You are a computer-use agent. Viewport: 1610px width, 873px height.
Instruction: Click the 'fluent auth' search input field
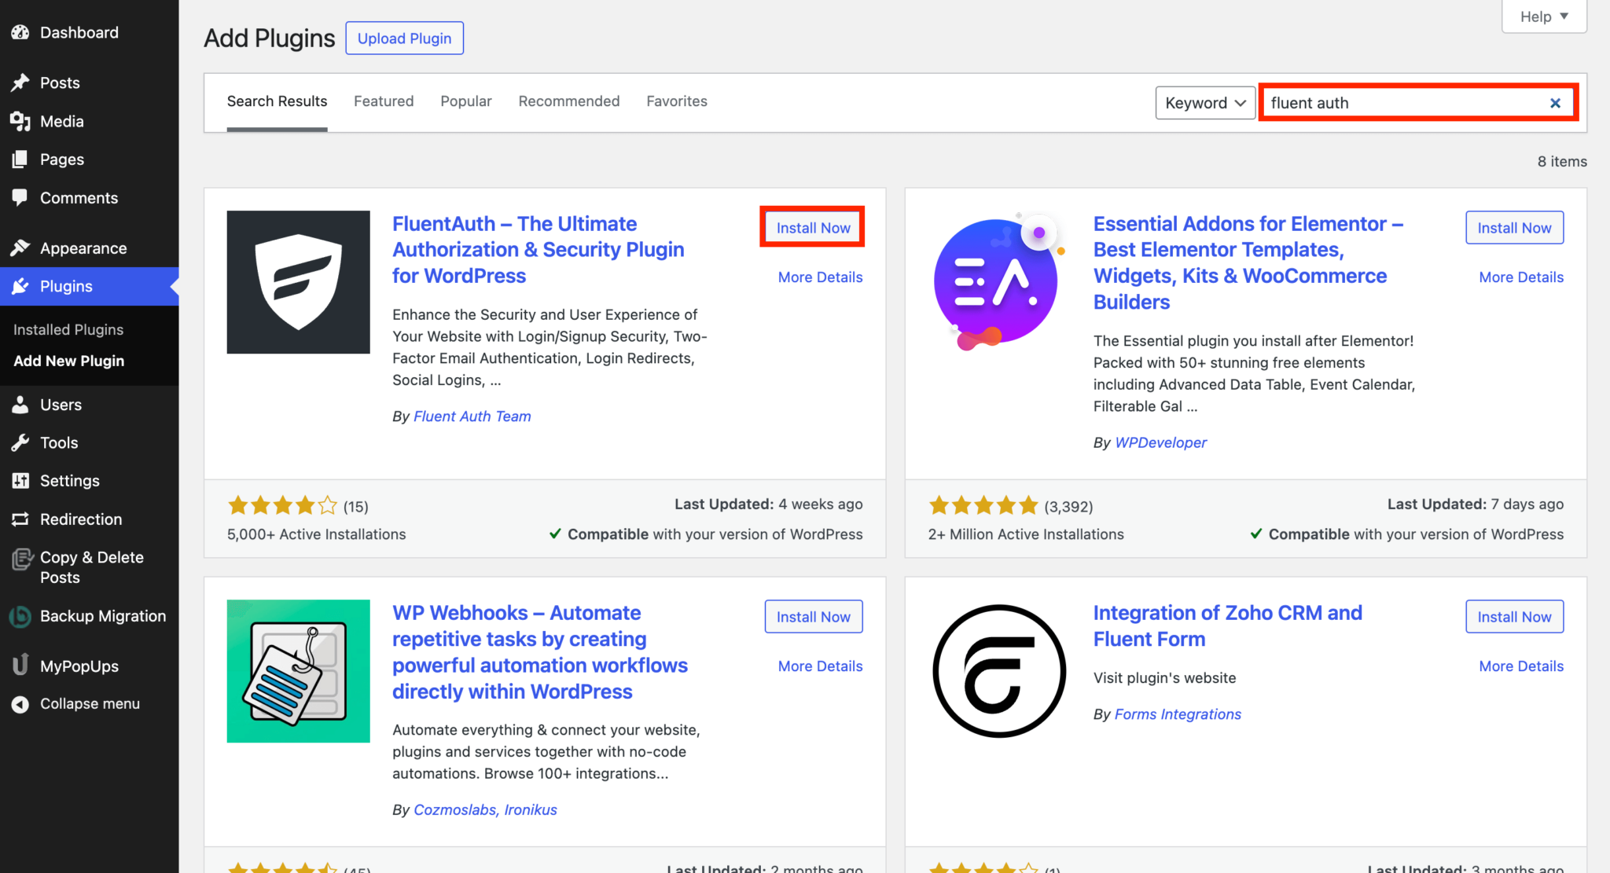click(x=1399, y=103)
